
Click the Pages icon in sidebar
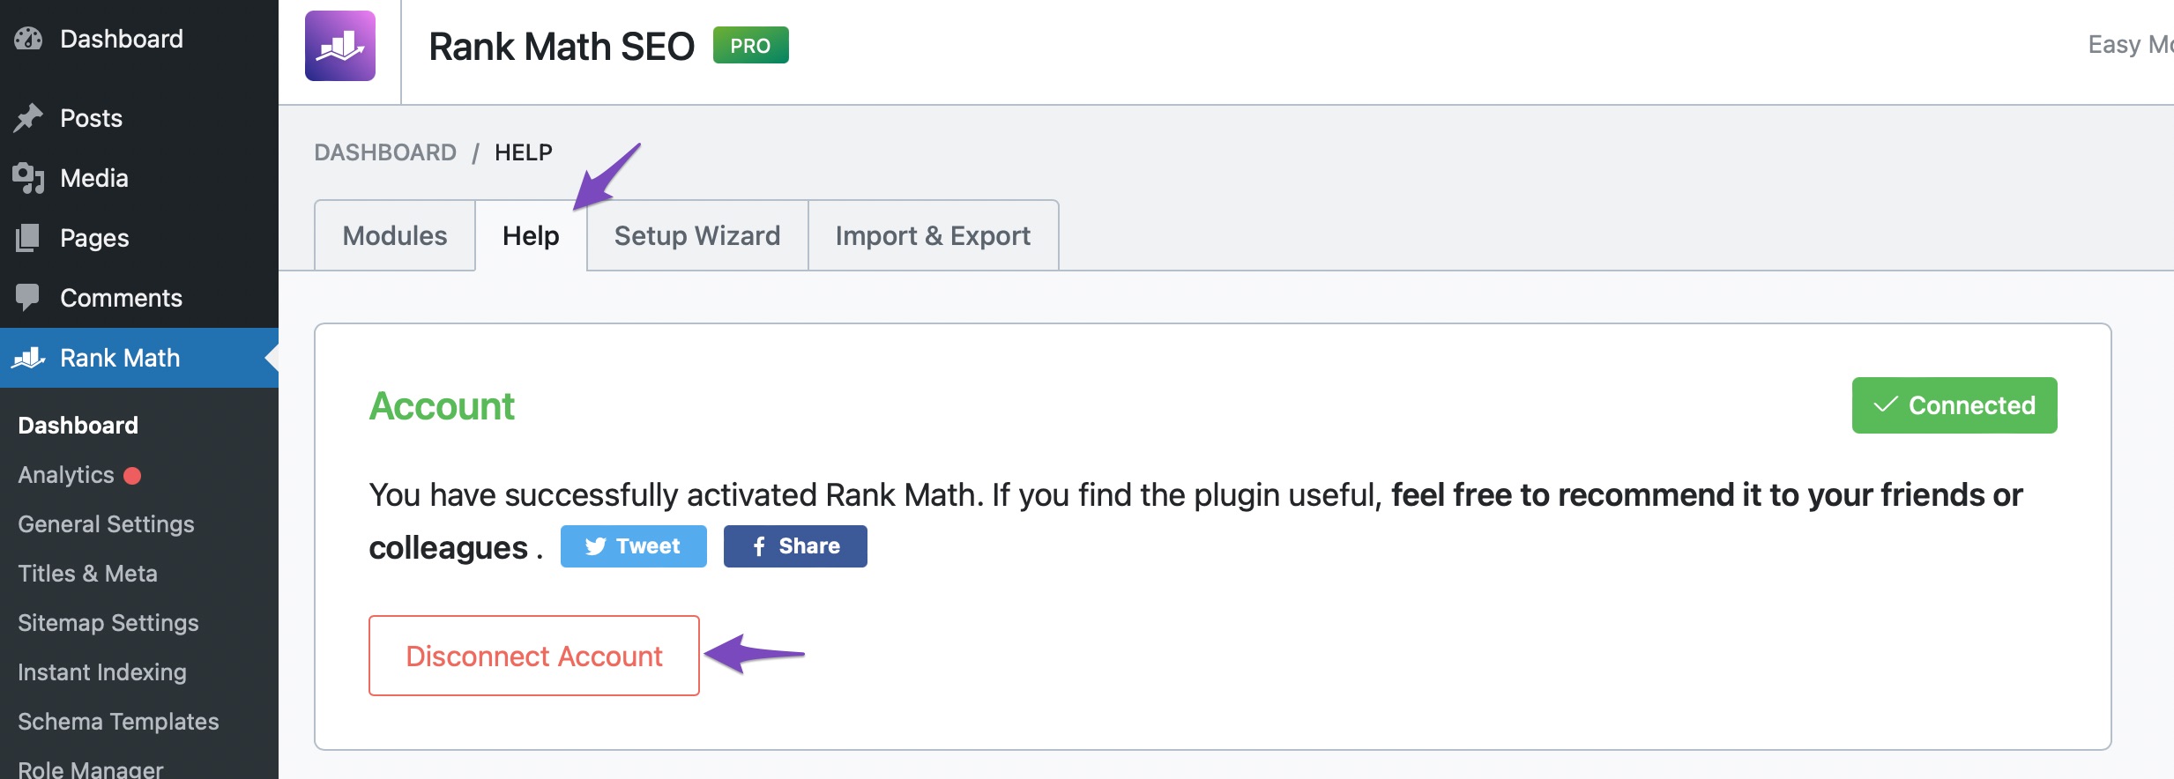pyautogui.click(x=28, y=238)
